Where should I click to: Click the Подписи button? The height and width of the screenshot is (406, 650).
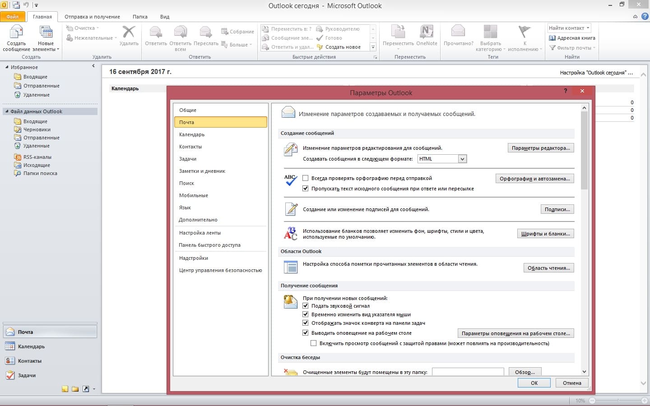point(557,209)
